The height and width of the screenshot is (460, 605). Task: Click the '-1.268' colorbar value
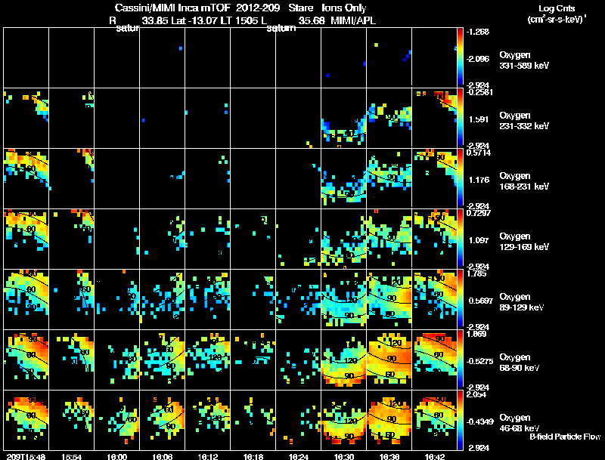(x=478, y=32)
